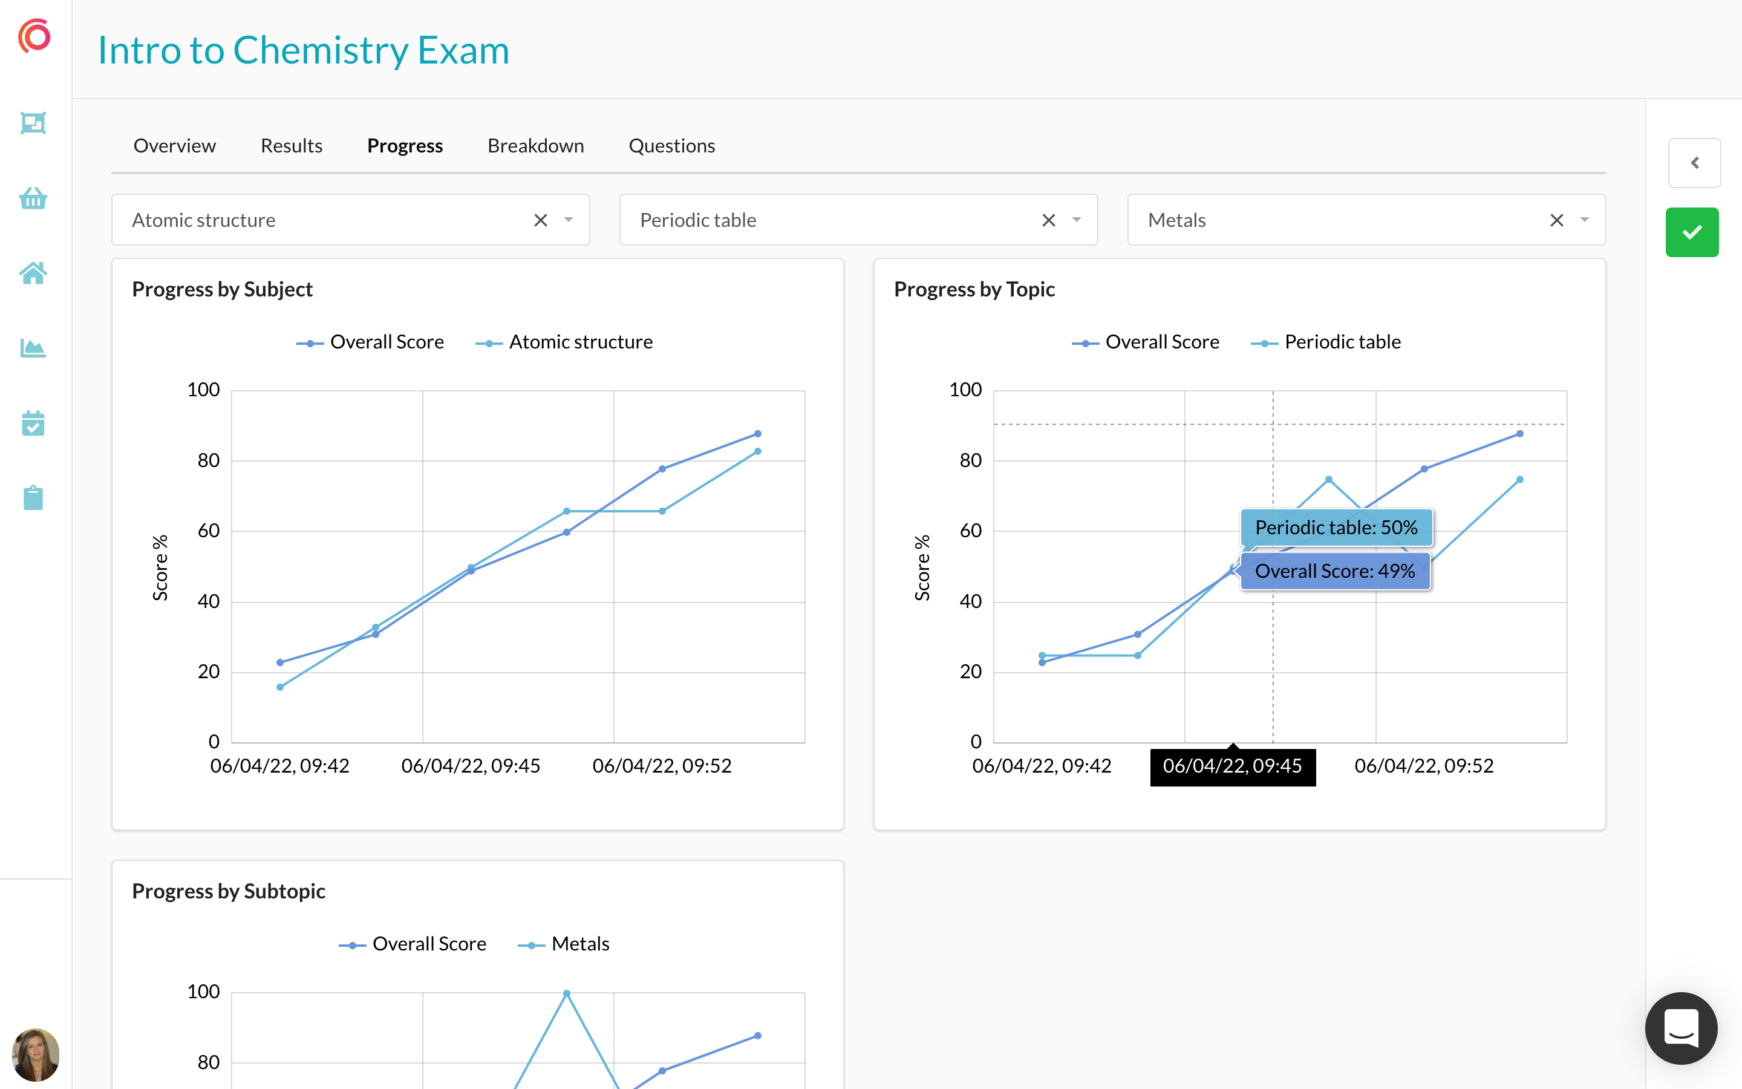Click the logo icon at top left

34,36
